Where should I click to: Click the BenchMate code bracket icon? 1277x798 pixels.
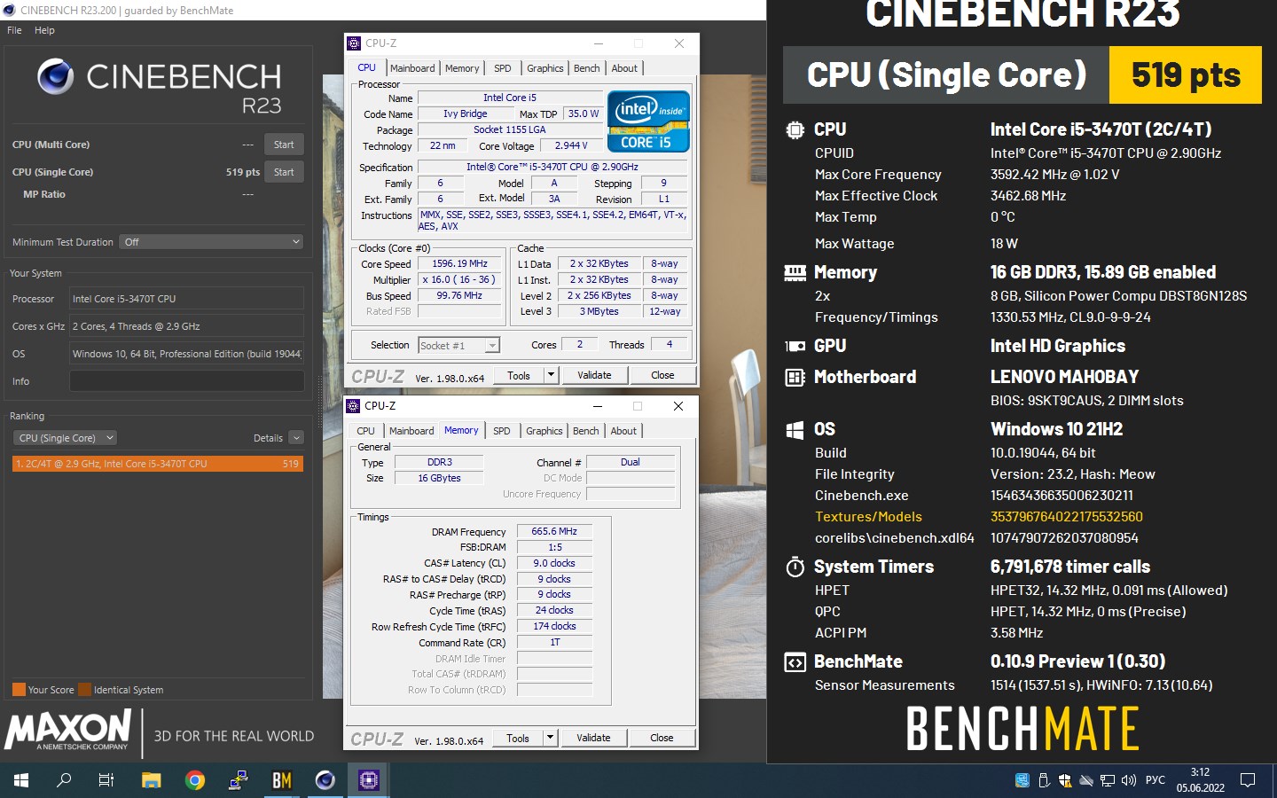click(x=795, y=661)
